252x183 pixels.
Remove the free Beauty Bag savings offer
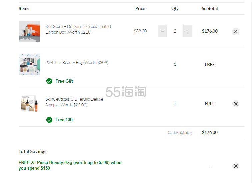[x=236, y=166]
